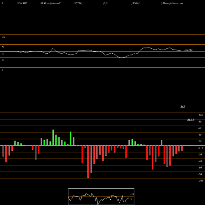Click the -60 label on MR scale
Screen dimensions: 205x205
pyautogui.click(x=200, y=168)
